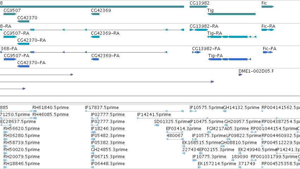Click the RH20079.5prime EST label

coord(22,157)
